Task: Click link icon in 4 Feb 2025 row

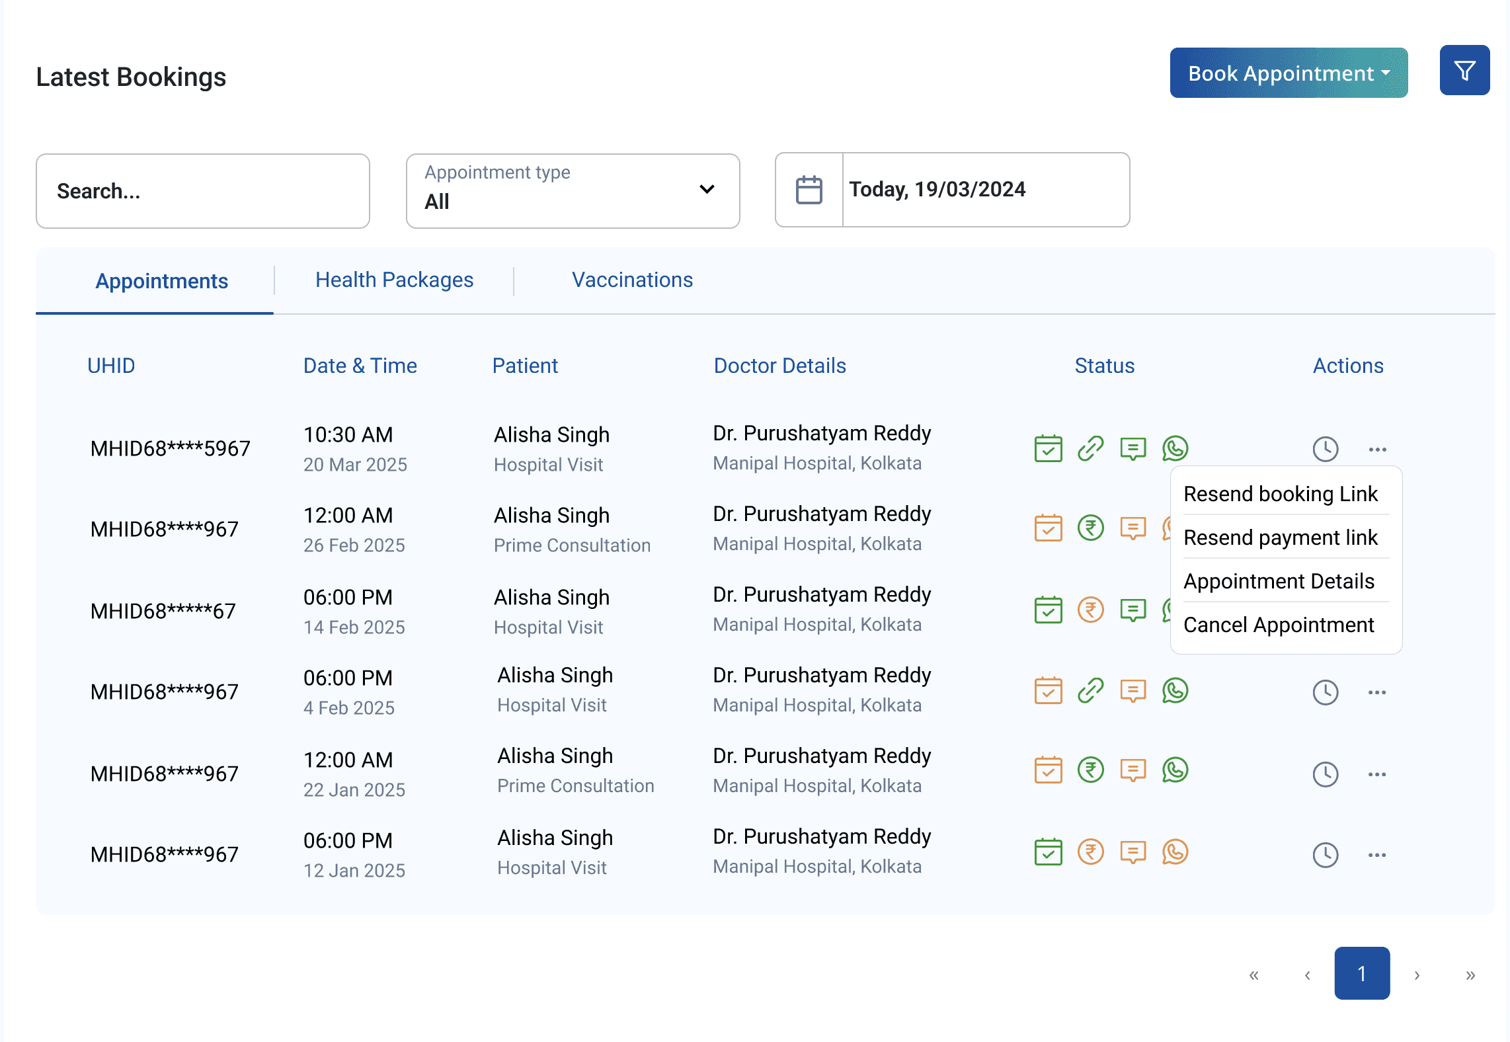Action: click(x=1090, y=691)
